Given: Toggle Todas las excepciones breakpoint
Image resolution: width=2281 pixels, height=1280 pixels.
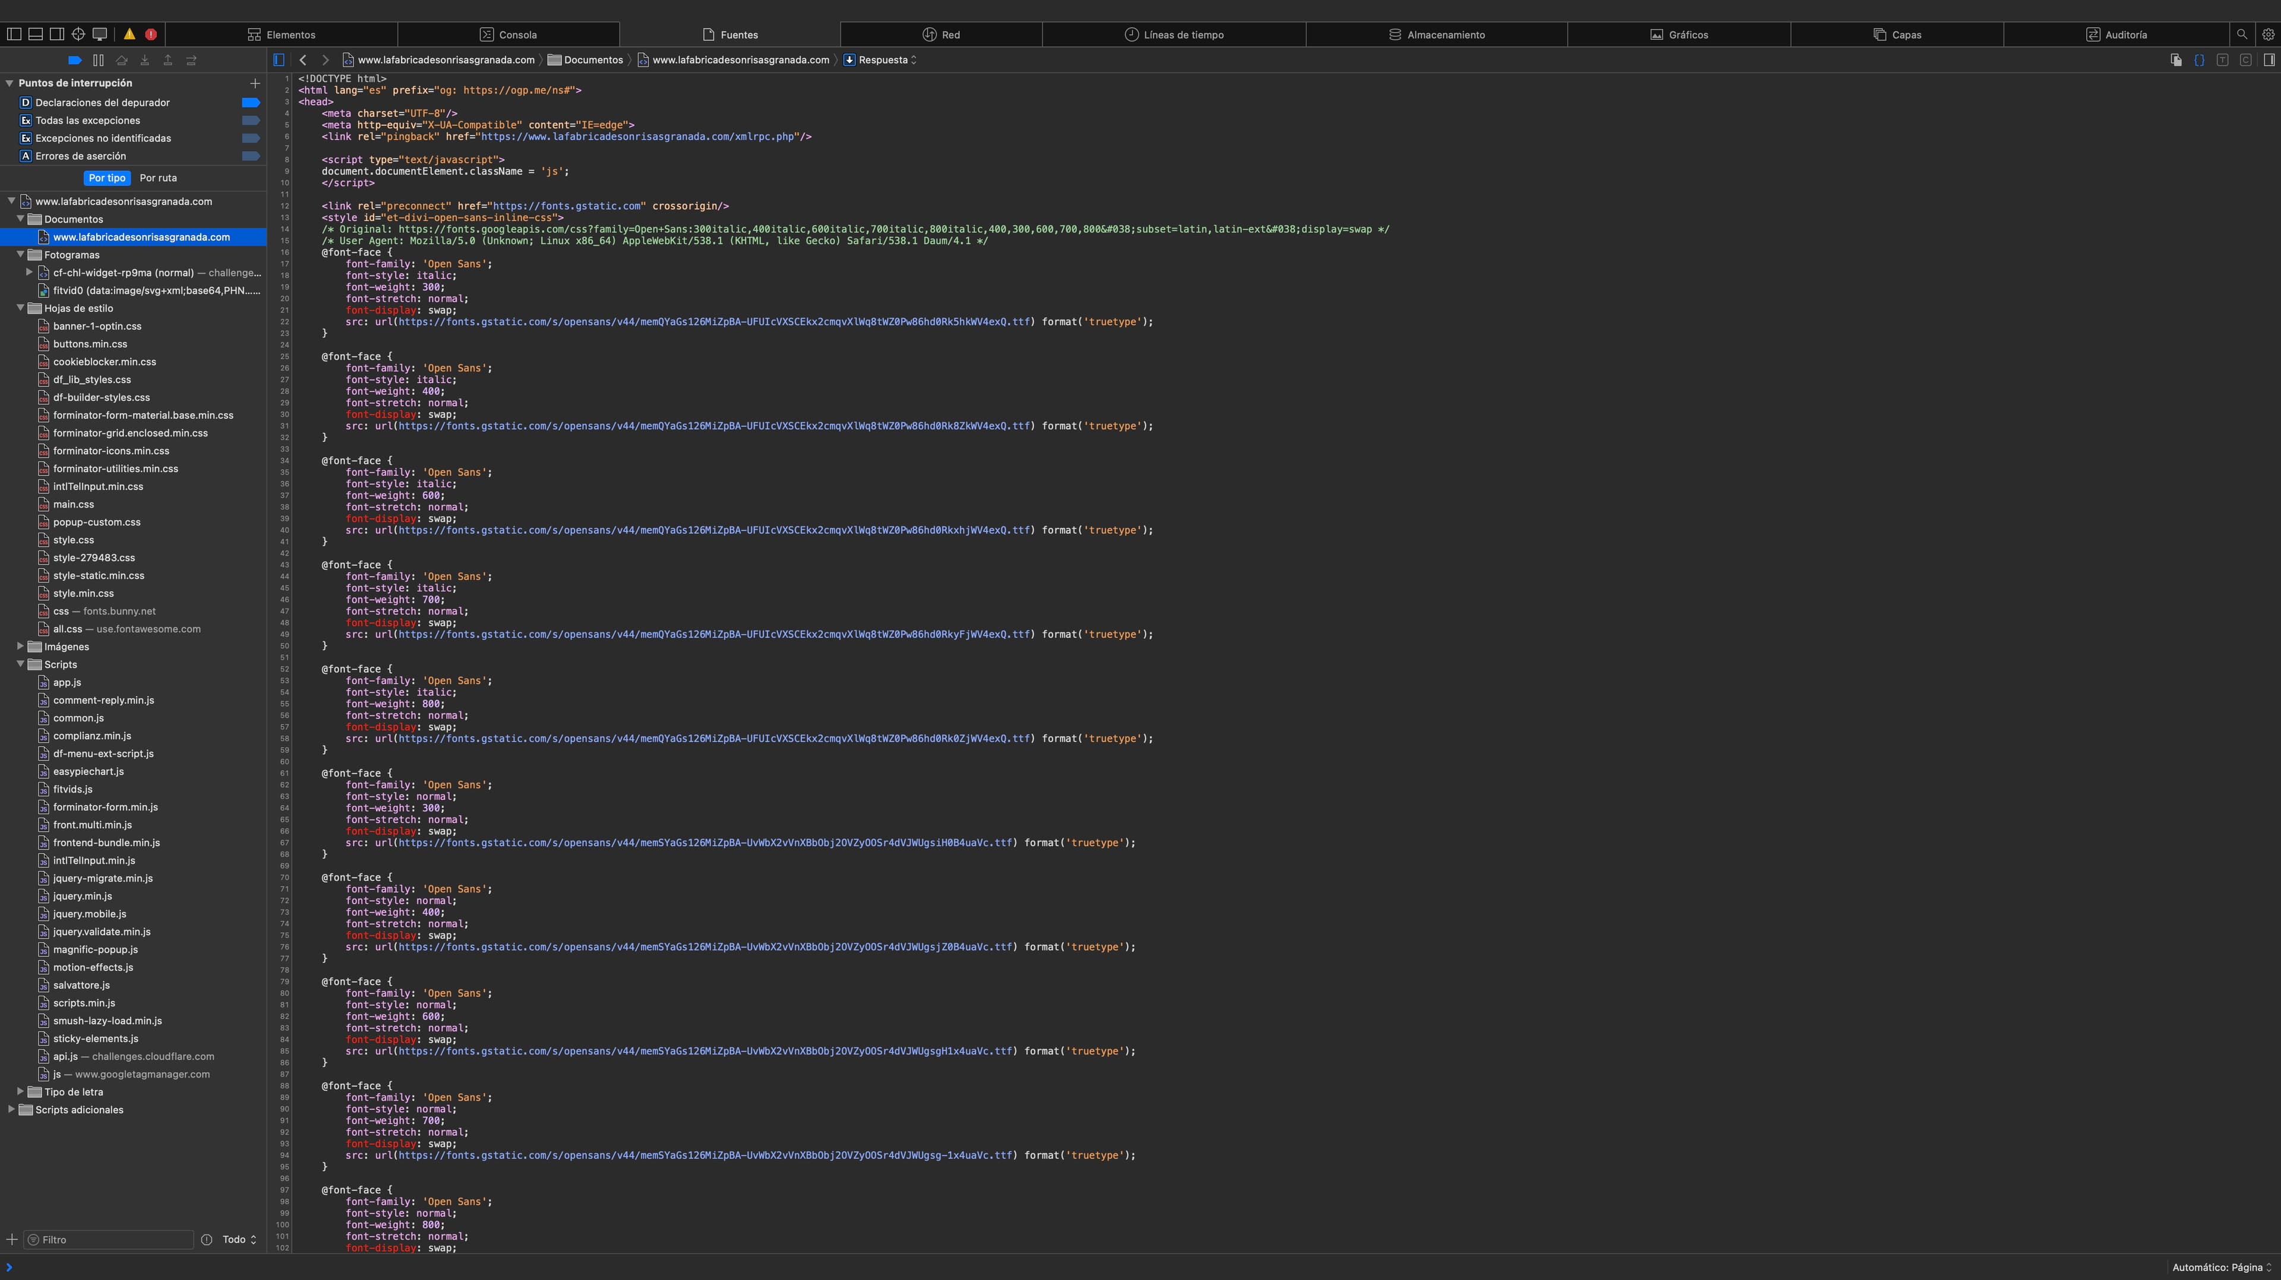Looking at the screenshot, I should tap(251, 121).
